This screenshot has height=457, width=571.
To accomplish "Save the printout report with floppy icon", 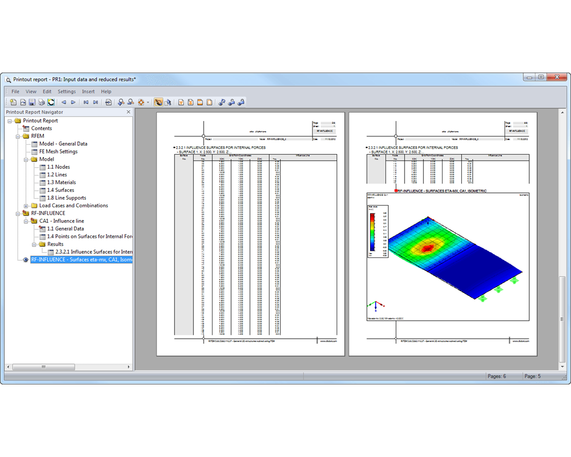I will tap(32, 102).
